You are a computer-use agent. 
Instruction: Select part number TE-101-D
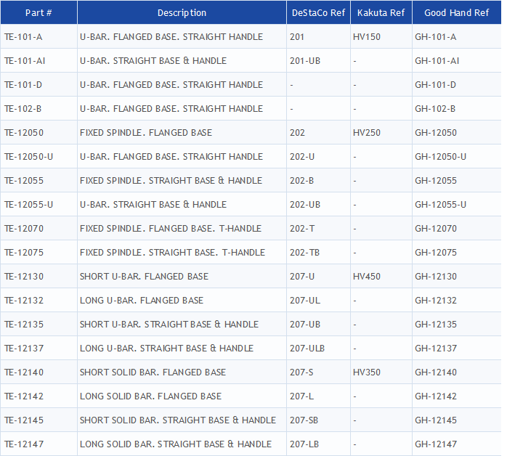tap(23, 85)
